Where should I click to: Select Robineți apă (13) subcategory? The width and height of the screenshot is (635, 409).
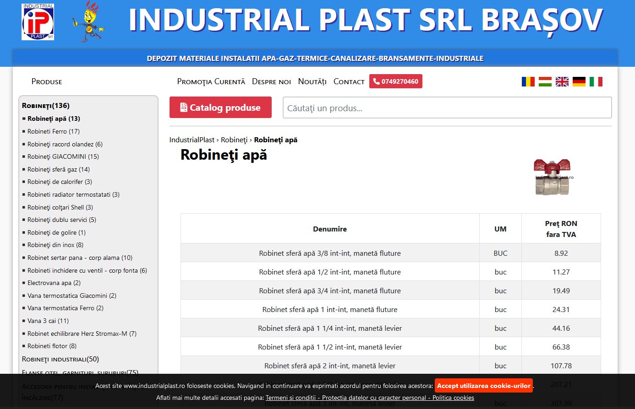[x=54, y=118]
